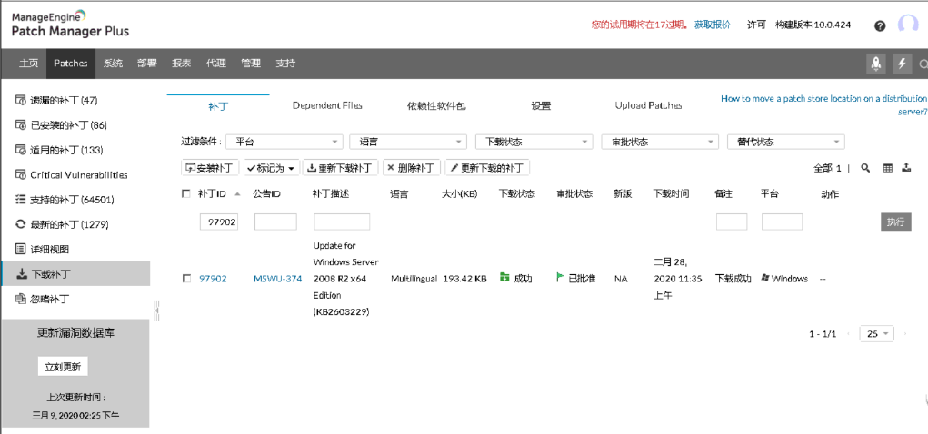This screenshot has height=434, width=928.
Task: Click the 忽略补丁 sidebar icon
Action: [x=20, y=299]
